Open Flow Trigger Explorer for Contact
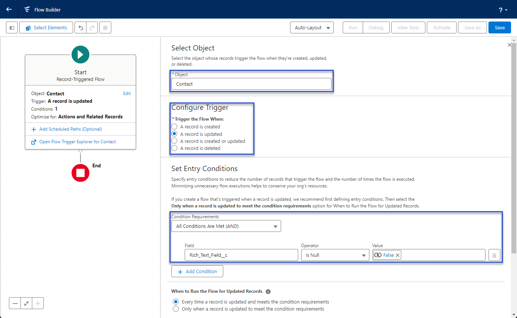 click(77, 142)
